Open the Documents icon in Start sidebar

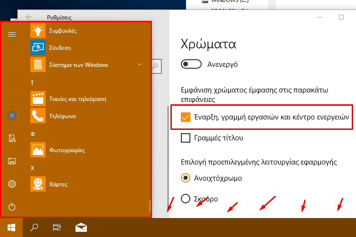coord(12,138)
